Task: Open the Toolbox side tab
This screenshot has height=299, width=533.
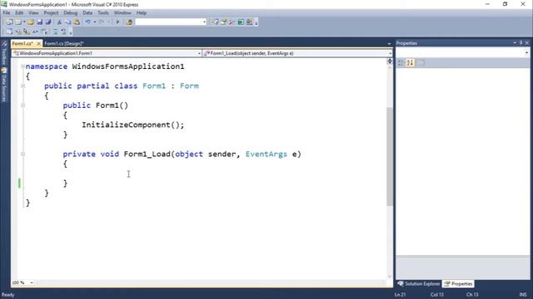Action: (4, 53)
